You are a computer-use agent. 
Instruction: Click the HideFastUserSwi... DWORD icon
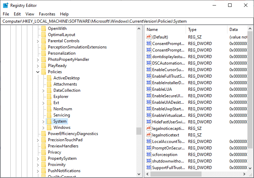(x=148, y=122)
